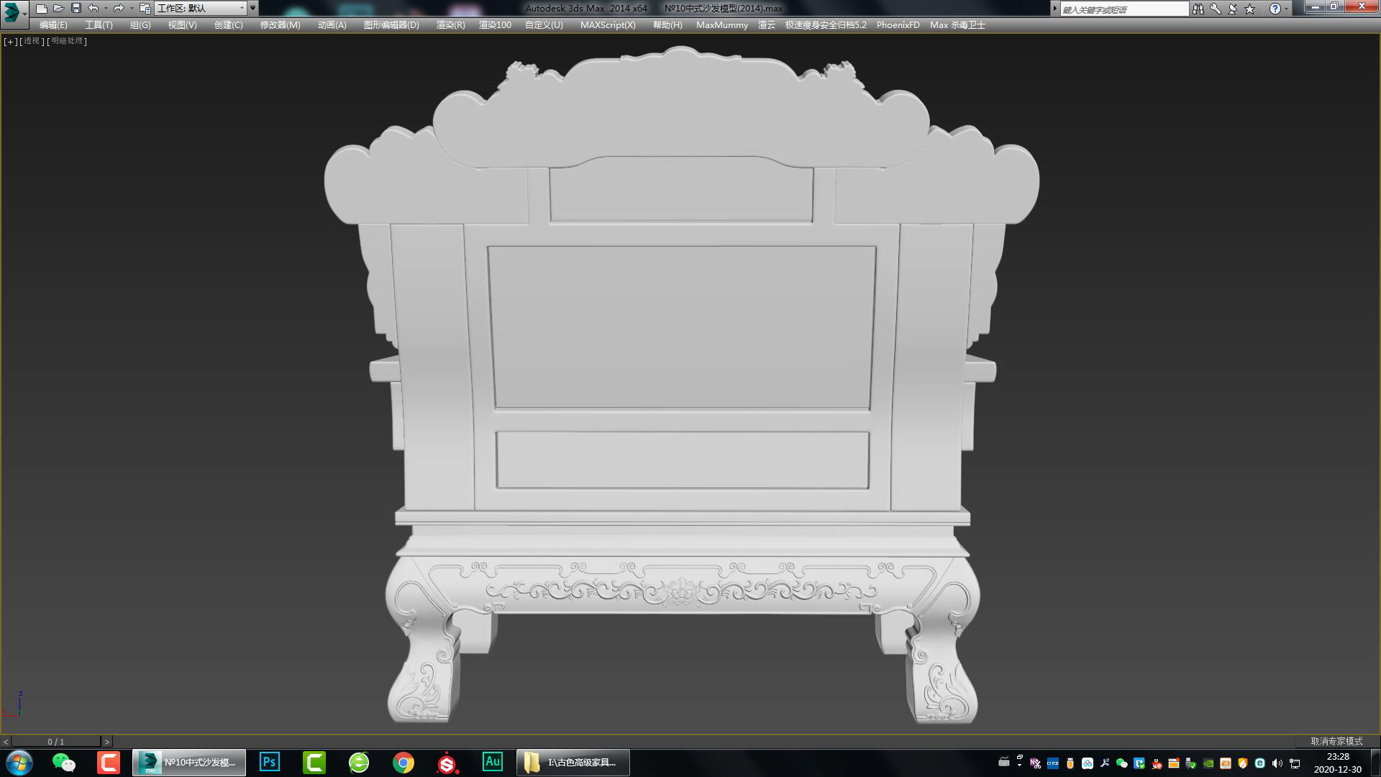Open the 渲染(R) rendering menu
This screenshot has height=777, width=1381.
tap(451, 24)
